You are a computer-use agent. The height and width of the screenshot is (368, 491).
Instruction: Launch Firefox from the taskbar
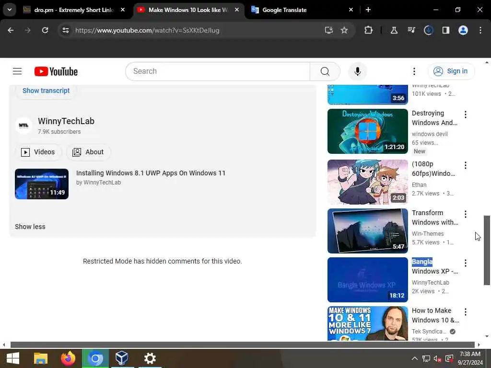[68, 358]
